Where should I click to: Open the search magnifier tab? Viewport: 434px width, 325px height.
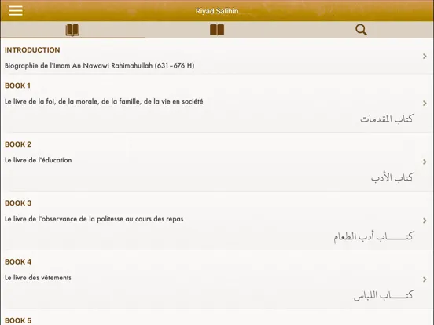pyautogui.click(x=361, y=30)
